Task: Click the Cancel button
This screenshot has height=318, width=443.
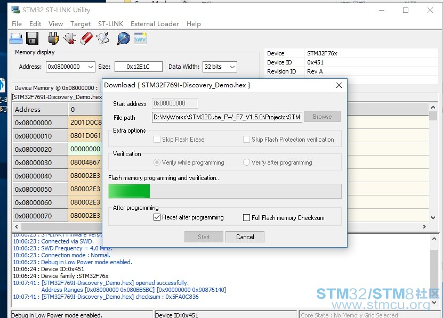Action: [x=245, y=237]
